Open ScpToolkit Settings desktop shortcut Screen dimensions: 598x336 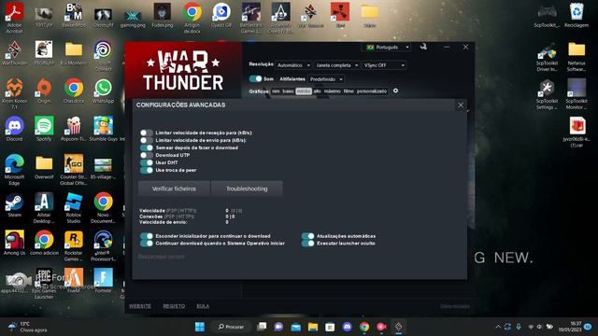547,94
